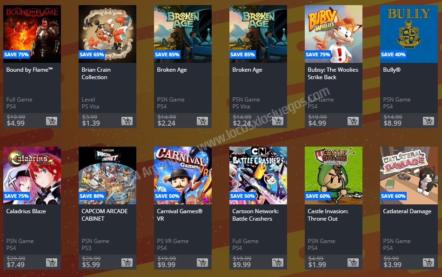This screenshot has height=277, width=442.
Task: Open the Castle Invasion: Throne Out title
Action: click(328, 215)
